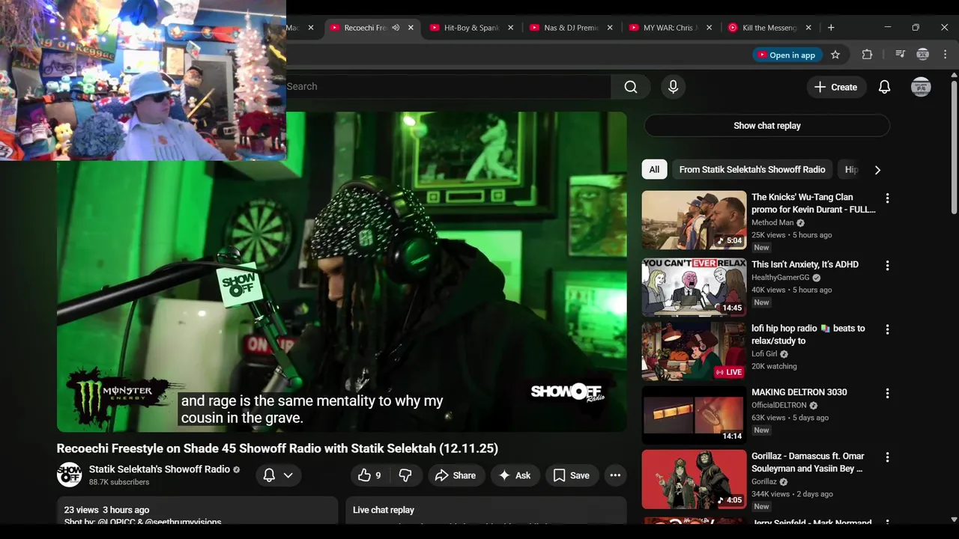Expand notification bell dropdown for channel
The width and height of the screenshot is (959, 539).
[278, 475]
